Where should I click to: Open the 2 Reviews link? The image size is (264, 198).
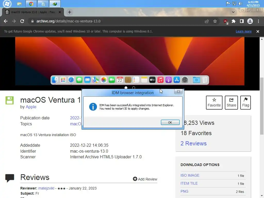coord(193,143)
